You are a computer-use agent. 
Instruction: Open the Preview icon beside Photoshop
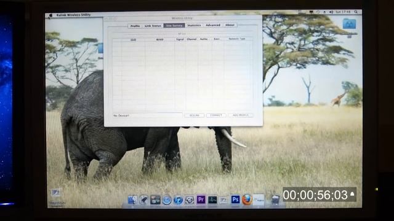coord(223,200)
